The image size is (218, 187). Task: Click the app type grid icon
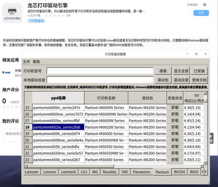coord(205,5)
